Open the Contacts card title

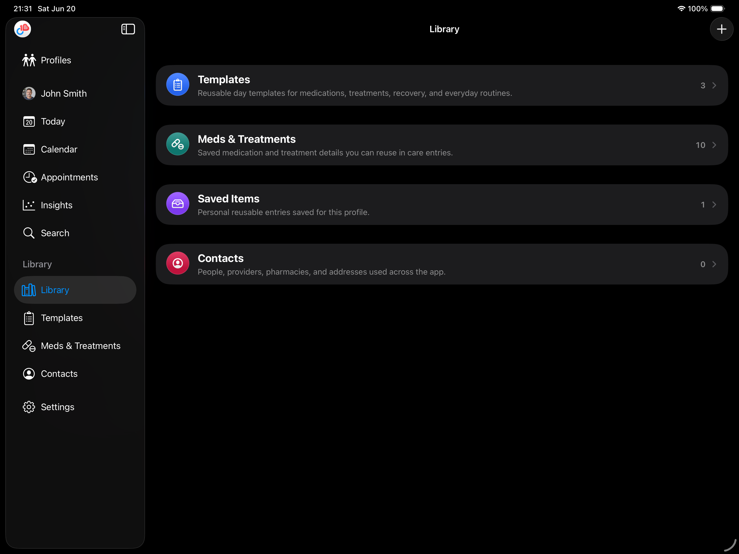click(x=220, y=258)
